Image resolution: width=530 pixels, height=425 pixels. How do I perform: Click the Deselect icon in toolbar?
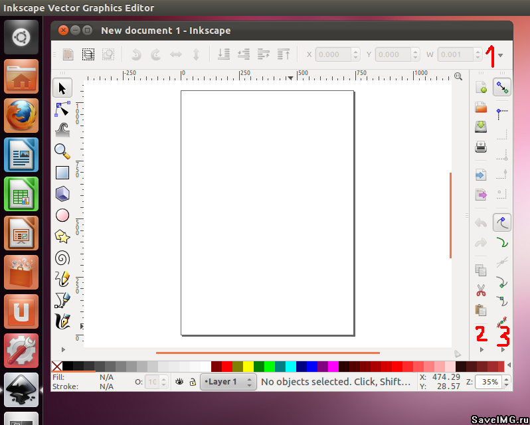108,54
